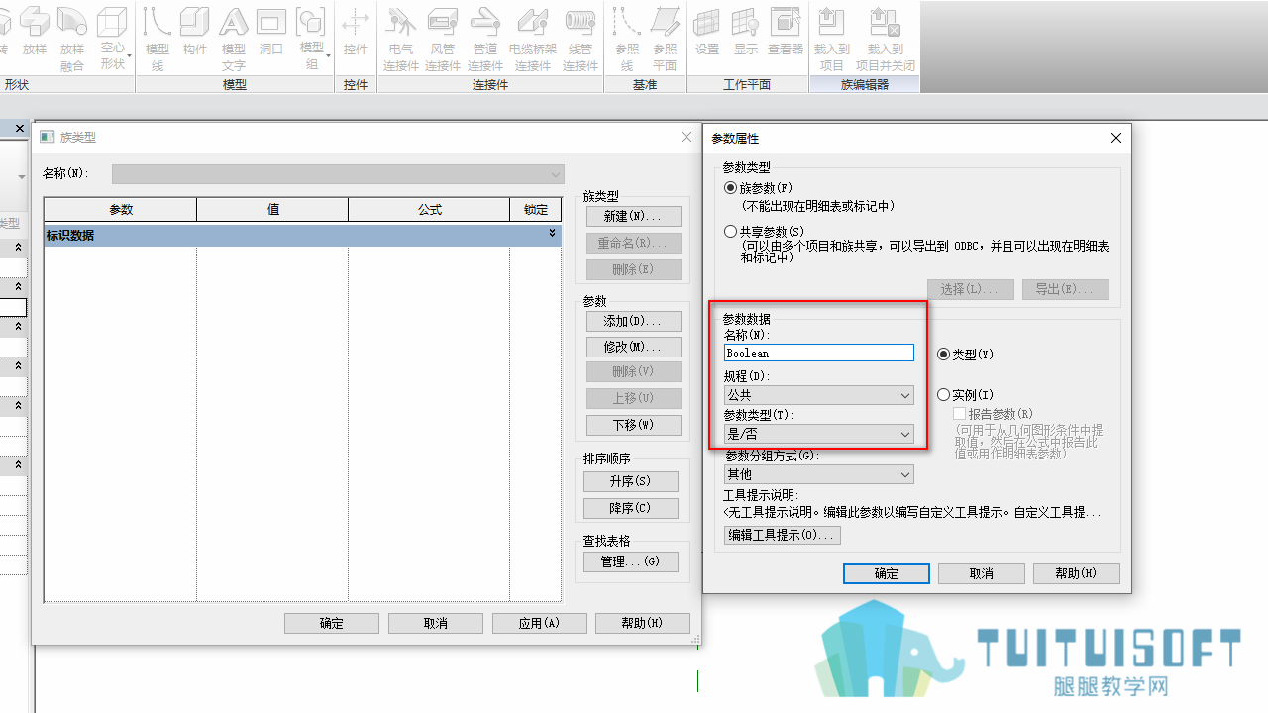Screen dimensions: 1268x713
Task: Activate the 模型线 model line tool
Action: click(x=158, y=38)
